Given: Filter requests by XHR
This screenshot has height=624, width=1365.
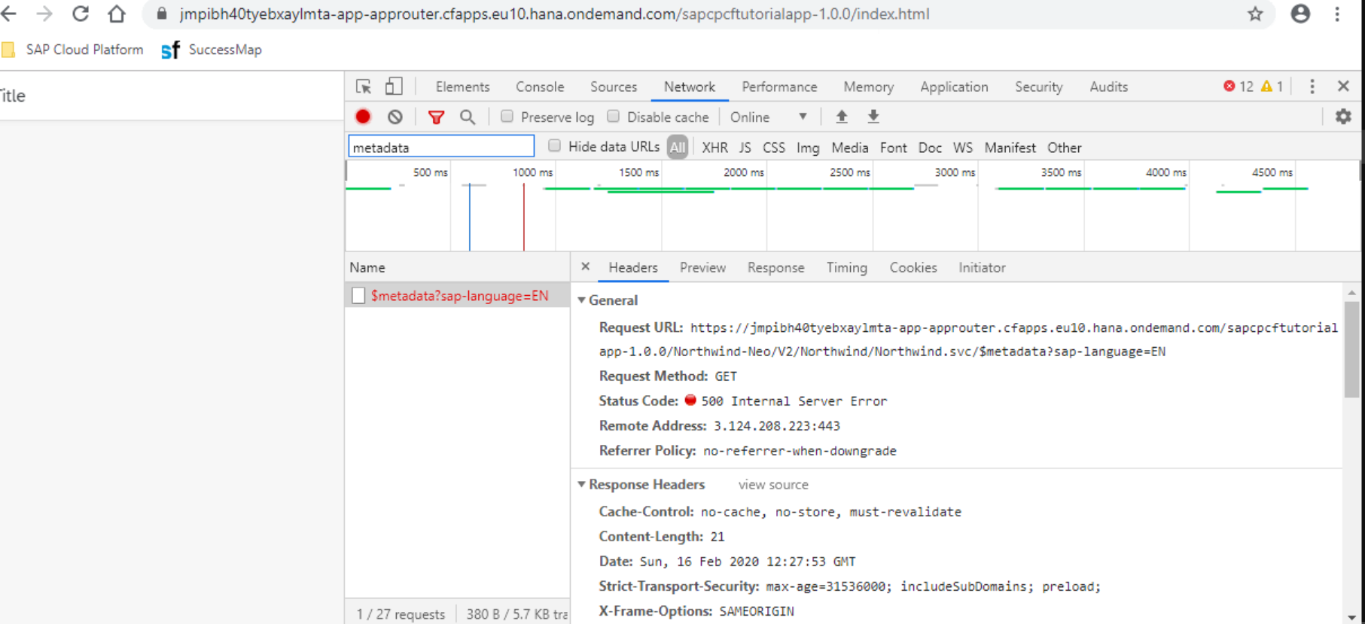Looking at the screenshot, I should point(714,148).
